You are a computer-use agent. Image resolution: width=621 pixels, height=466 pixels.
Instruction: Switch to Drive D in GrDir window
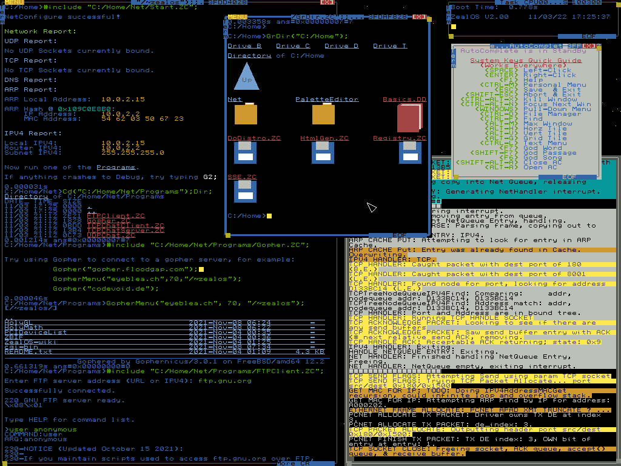341,46
